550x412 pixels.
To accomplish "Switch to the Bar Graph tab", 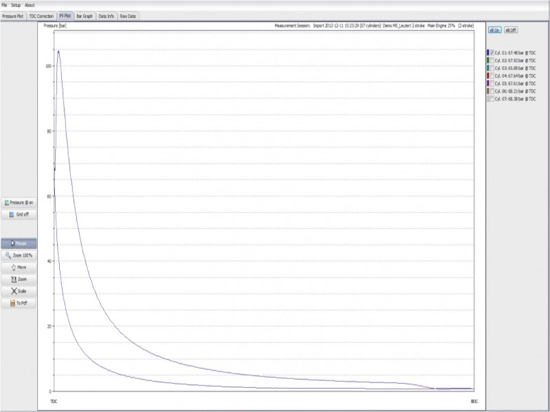I will [x=85, y=16].
